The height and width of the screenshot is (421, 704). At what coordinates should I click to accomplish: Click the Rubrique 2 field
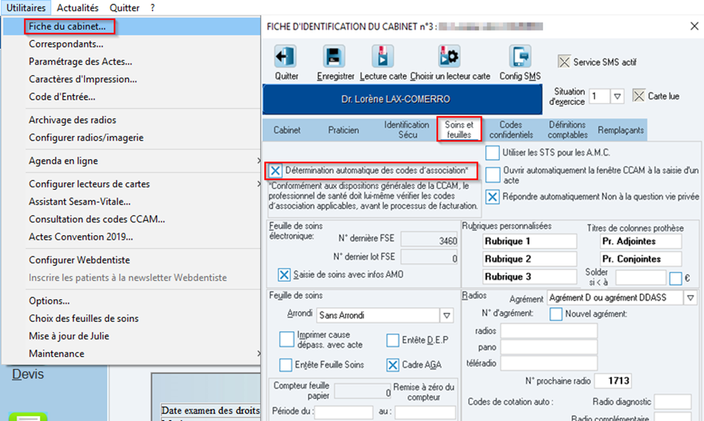point(530,259)
